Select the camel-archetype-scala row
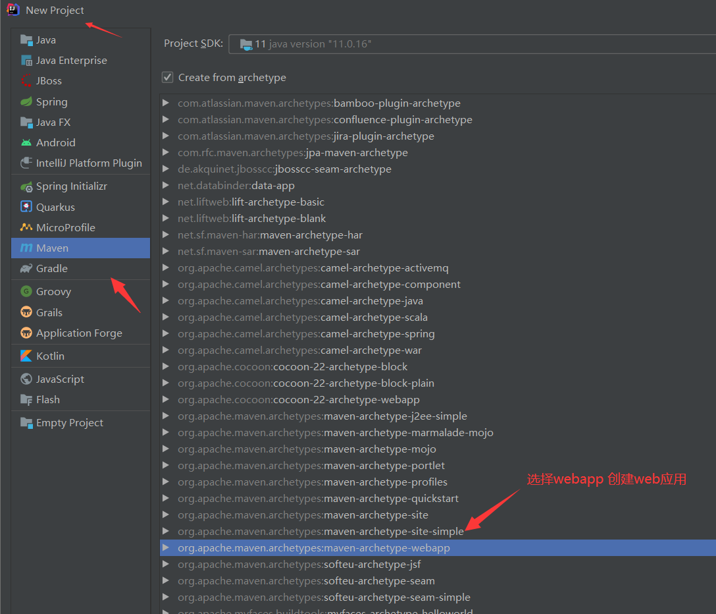The width and height of the screenshot is (716, 614). (438, 318)
